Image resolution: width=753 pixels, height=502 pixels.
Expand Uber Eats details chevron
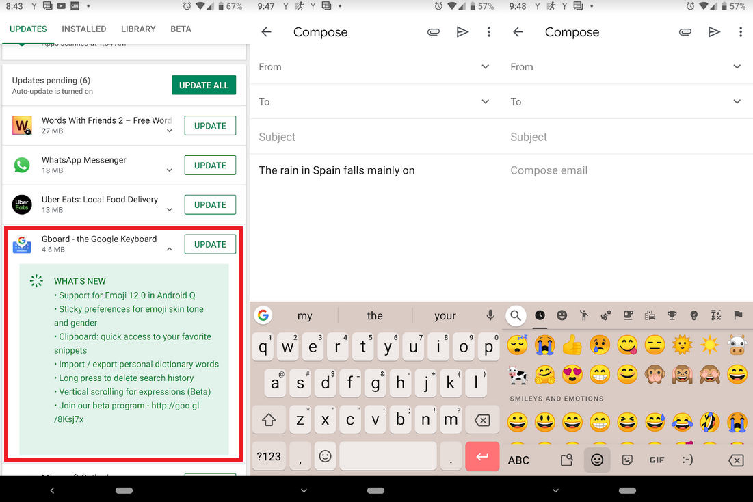(170, 209)
